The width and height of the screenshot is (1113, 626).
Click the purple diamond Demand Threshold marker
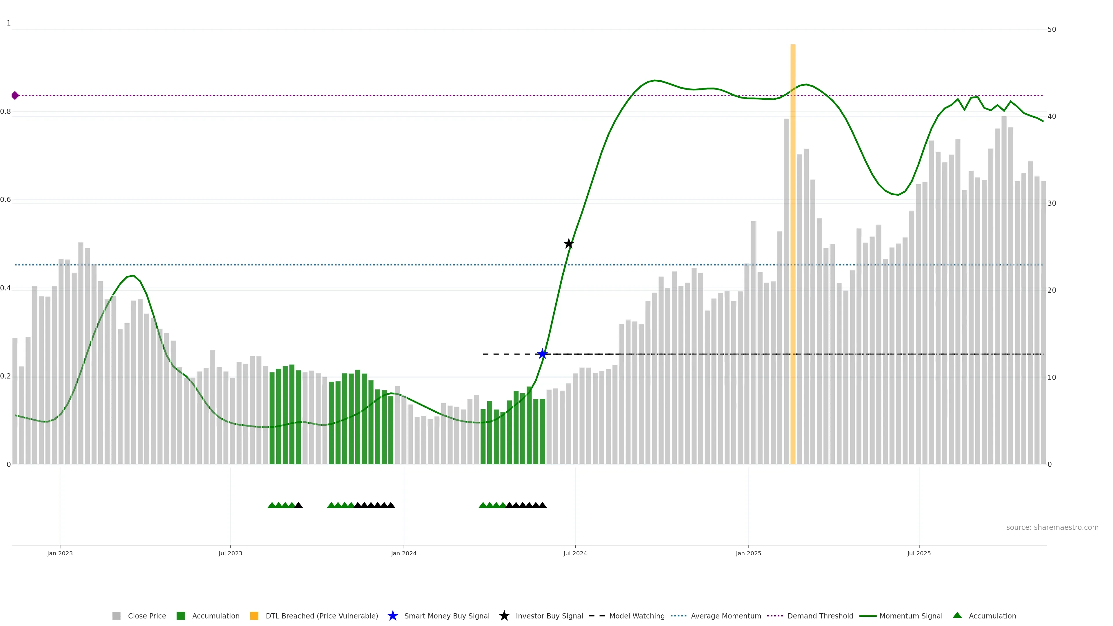pyautogui.click(x=15, y=95)
